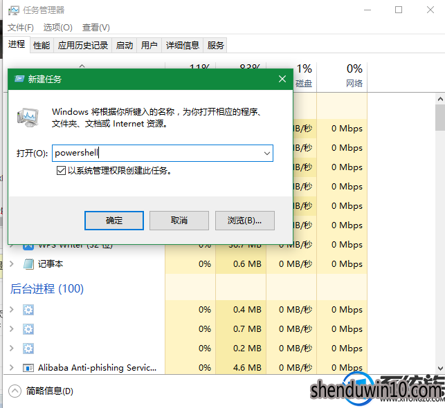Click the Alibaba Anti-phishing Service icon
The image size is (445, 408).
(x=28, y=368)
